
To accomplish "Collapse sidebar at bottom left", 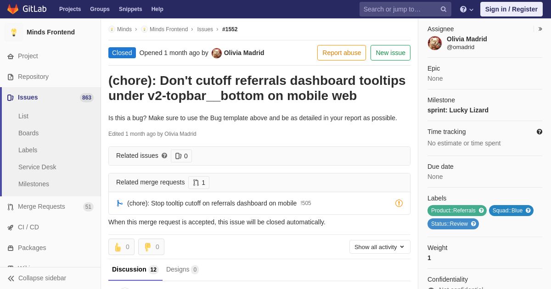I will tap(37, 278).
